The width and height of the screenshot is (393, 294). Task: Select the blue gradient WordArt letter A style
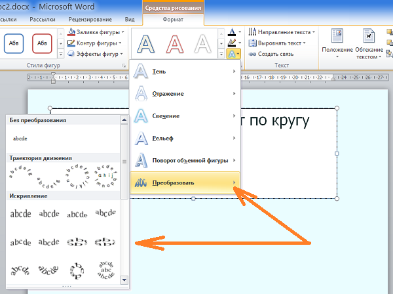146,44
